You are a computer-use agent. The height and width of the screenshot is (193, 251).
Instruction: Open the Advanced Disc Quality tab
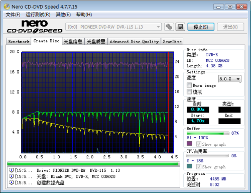click(x=134, y=42)
